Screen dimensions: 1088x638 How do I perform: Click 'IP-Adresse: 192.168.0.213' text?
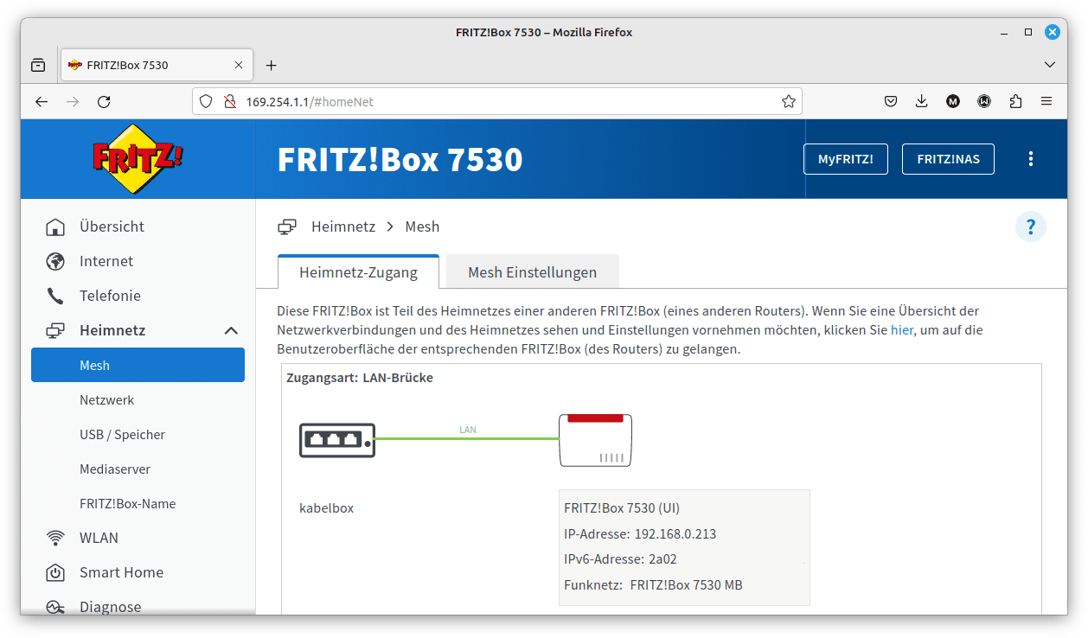(x=640, y=533)
